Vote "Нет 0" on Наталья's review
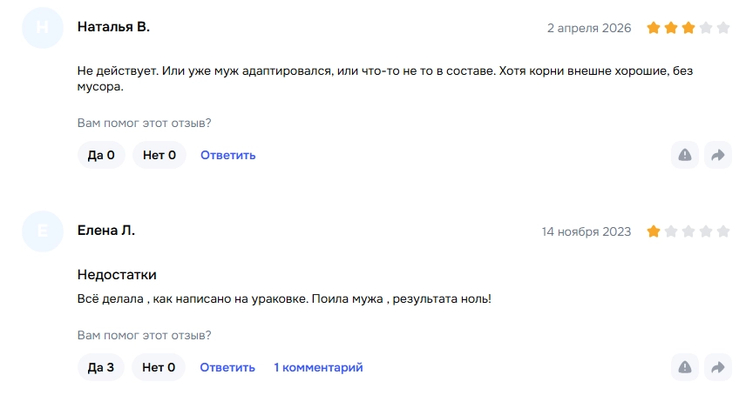Screen dimensions: 746x395 159,155
